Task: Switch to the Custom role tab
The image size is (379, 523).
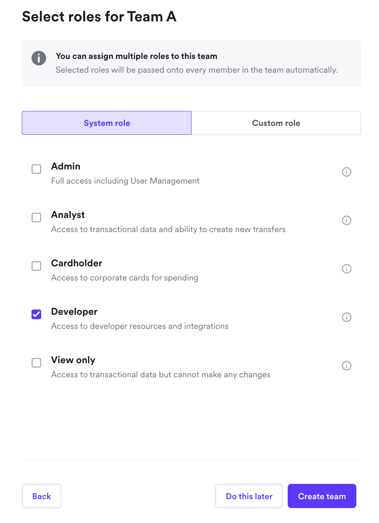Action: tap(276, 123)
